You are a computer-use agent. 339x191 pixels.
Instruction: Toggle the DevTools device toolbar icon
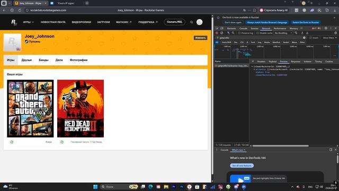[x=222, y=28]
